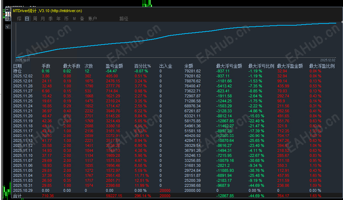Select the 2025.11.03 date row

(23, 180)
